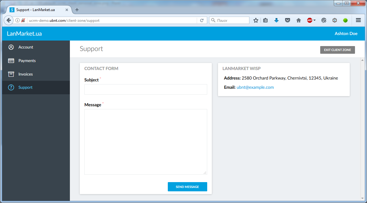Screen dimensions: 367x203
Task: Open the Invoices sidebar item
Action: 25,74
